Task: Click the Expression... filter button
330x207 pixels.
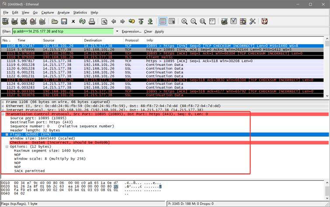Action: [132, 31]
